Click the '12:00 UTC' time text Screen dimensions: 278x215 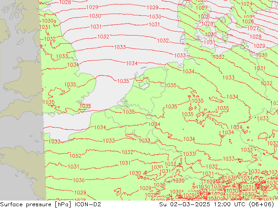229,204
